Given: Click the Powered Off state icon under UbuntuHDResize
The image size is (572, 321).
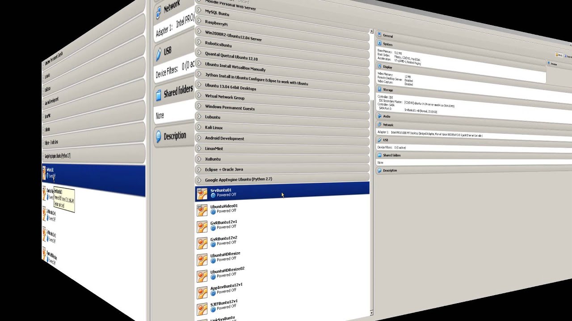Looking at the screenshot, I should click(213, 260).
